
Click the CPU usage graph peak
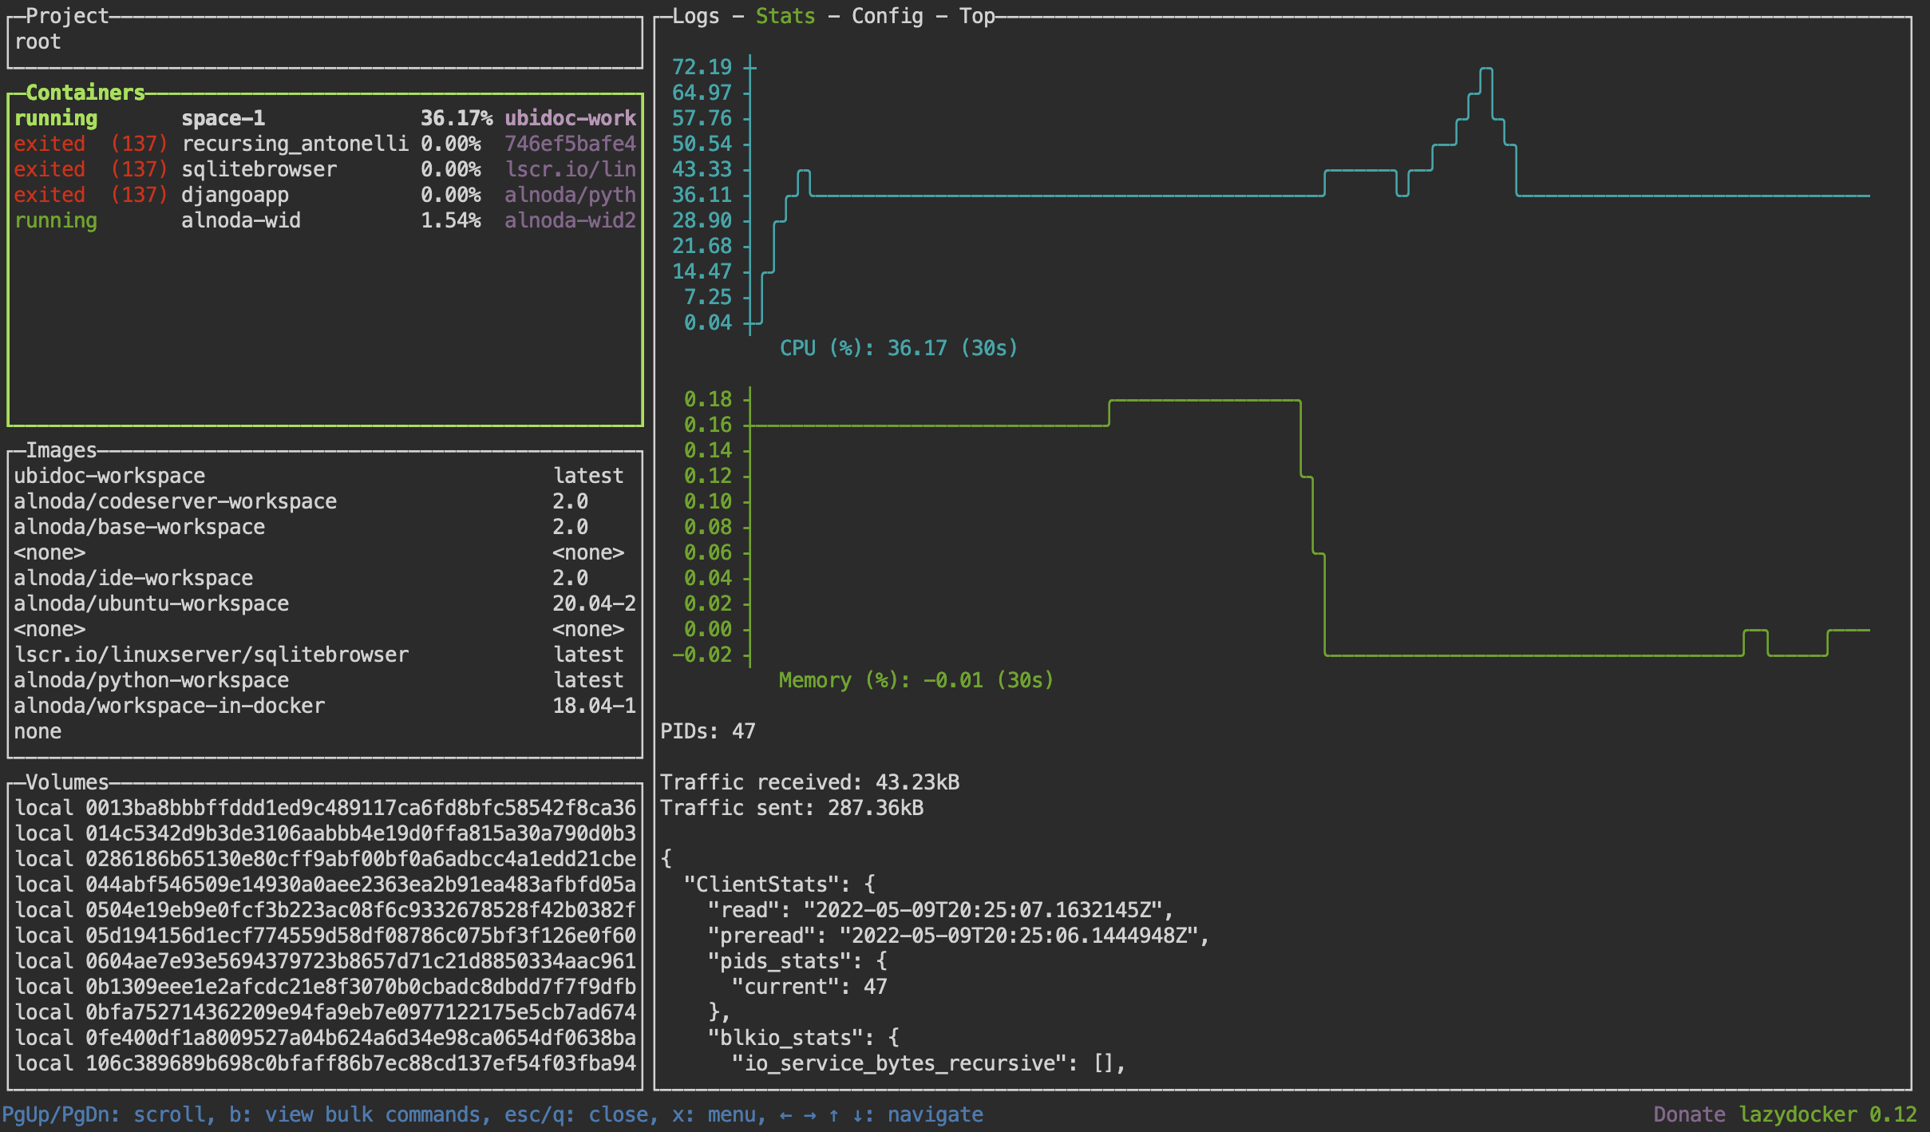(x=1485, y=69)
